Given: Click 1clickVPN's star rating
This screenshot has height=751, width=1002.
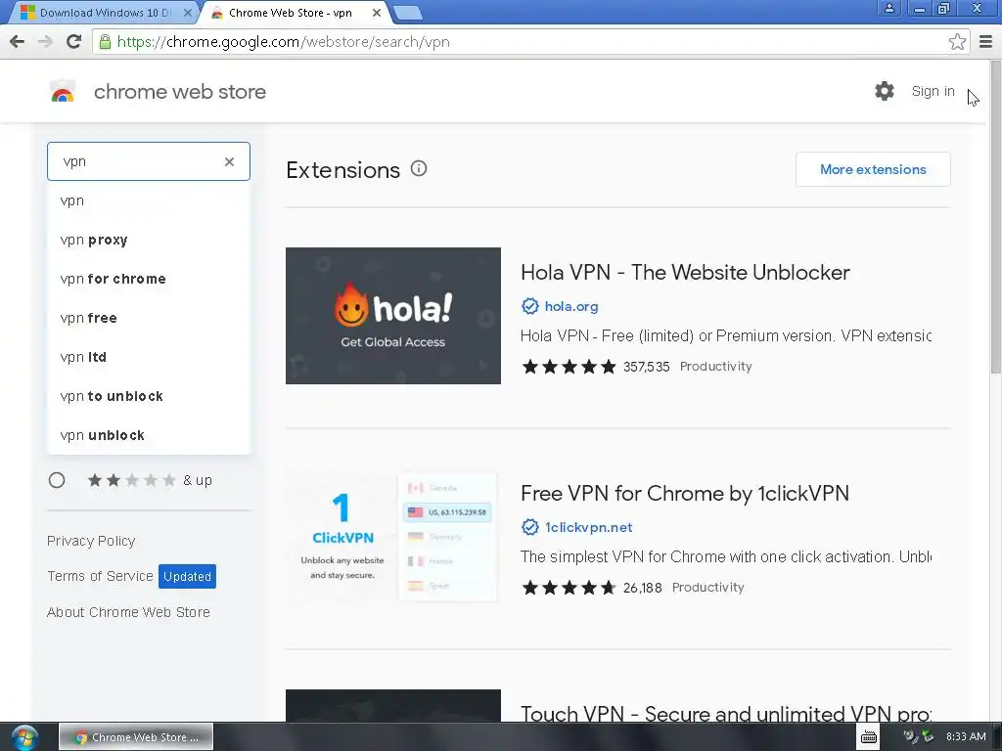Looking at the screenshot, I should click(x=569, y=588).
